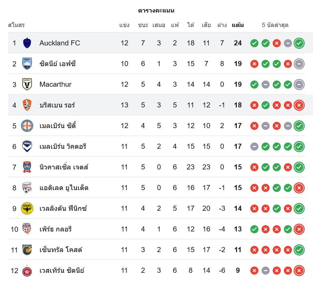Click the Wellington Phoenix yellow crest
This screenshot has height=286, width=313.
click(27, 208)
